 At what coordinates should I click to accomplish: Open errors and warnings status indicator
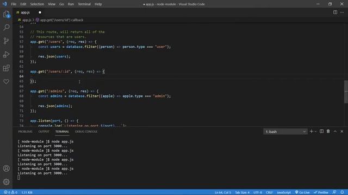tap(10, 192)
